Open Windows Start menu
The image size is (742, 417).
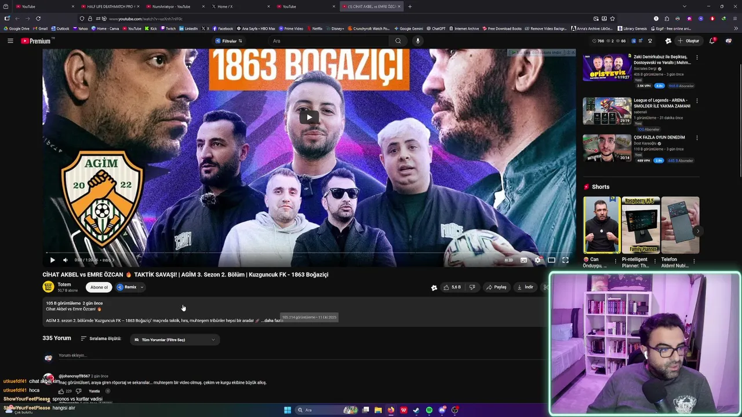point(288,410)
